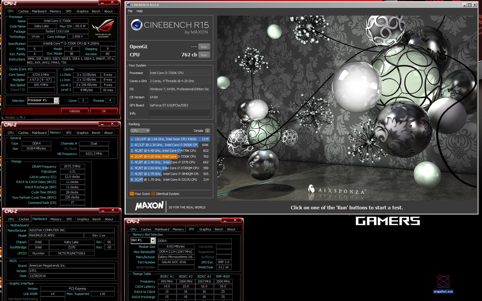Click the XMP-4000 timings column header
This screenshot has width=482, height=301.
tap(223, 277)
